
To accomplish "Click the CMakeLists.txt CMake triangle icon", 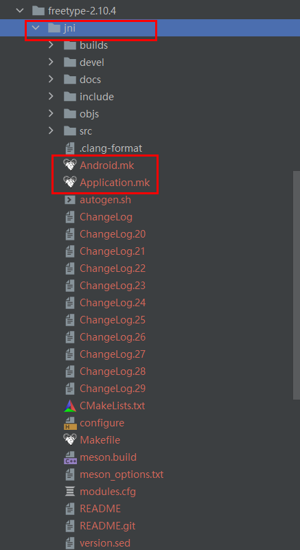I will click(70, 406).
